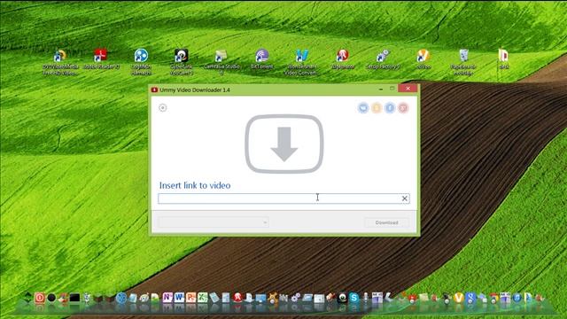The height and width of the screenshot is (319, 567).
Task: Open the red A desktop shortcut
Action: tap(343, 59)
